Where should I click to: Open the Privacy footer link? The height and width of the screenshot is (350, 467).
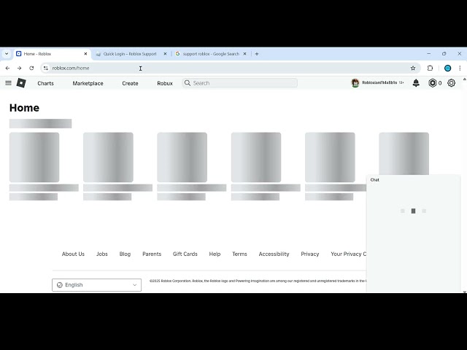(310, 254)
